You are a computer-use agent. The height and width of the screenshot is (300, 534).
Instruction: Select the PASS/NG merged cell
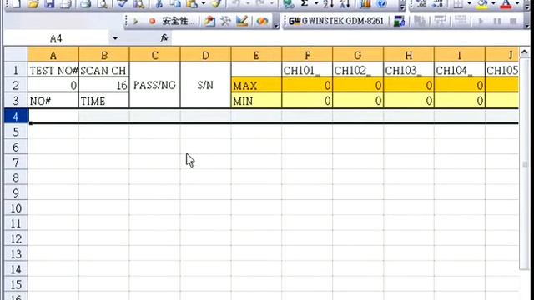[x=154, y=85]
